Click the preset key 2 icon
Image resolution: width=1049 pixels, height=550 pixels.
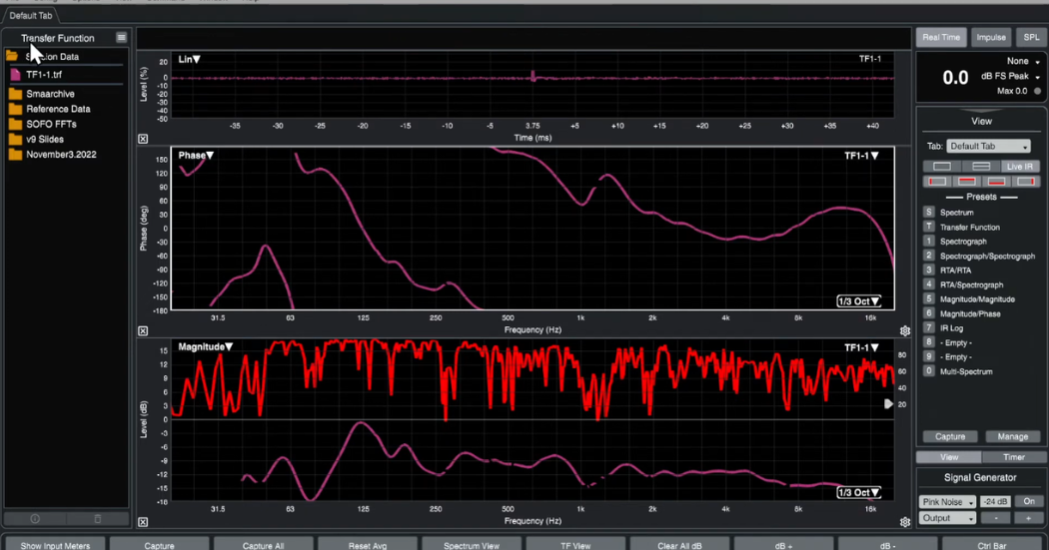(x=928, y=256)
